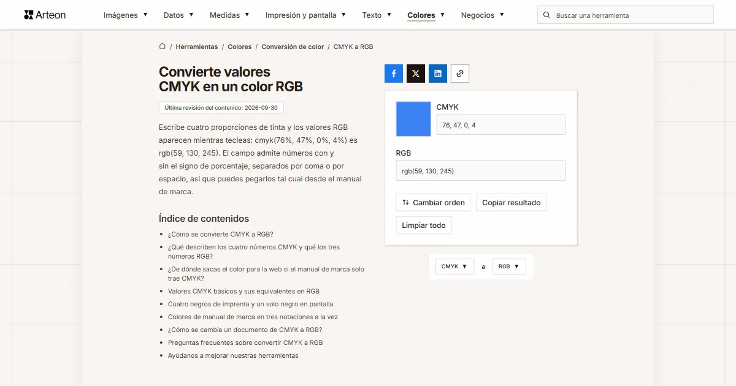Click the 'Índice de contenidos' heading
The width and height of the screenshot is (736, 386).
click(204, 219)
